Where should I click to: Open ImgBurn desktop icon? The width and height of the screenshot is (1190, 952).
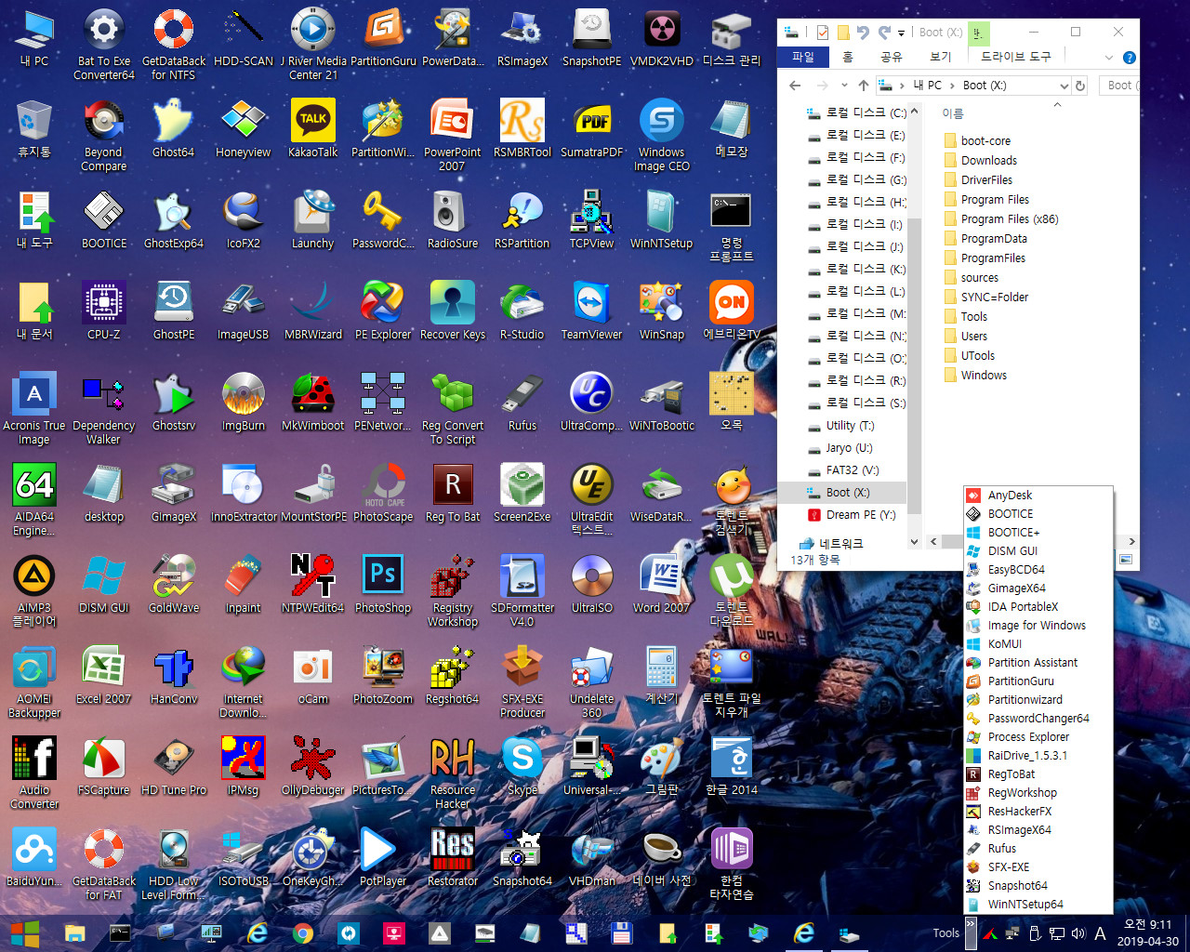(244, 403)
